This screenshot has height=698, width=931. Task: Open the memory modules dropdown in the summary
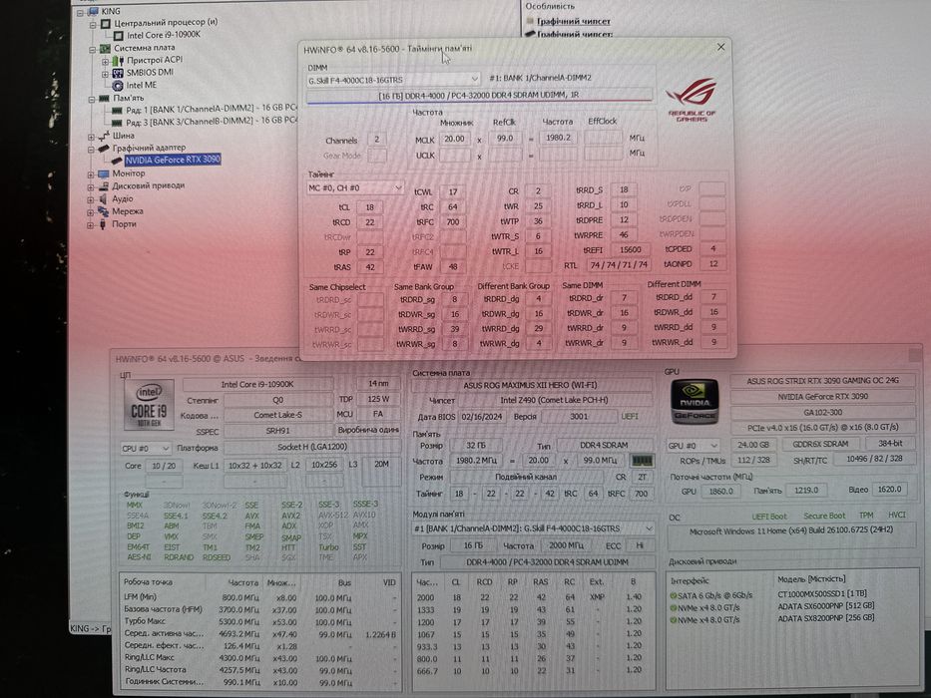[533, 527]
